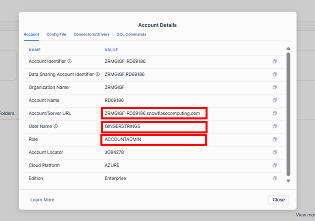Copy the Account Identifier value

click(274, 61)
